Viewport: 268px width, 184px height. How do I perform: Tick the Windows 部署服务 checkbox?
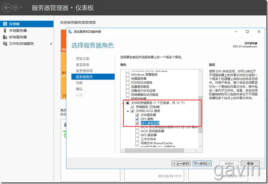tap(127, 75)
